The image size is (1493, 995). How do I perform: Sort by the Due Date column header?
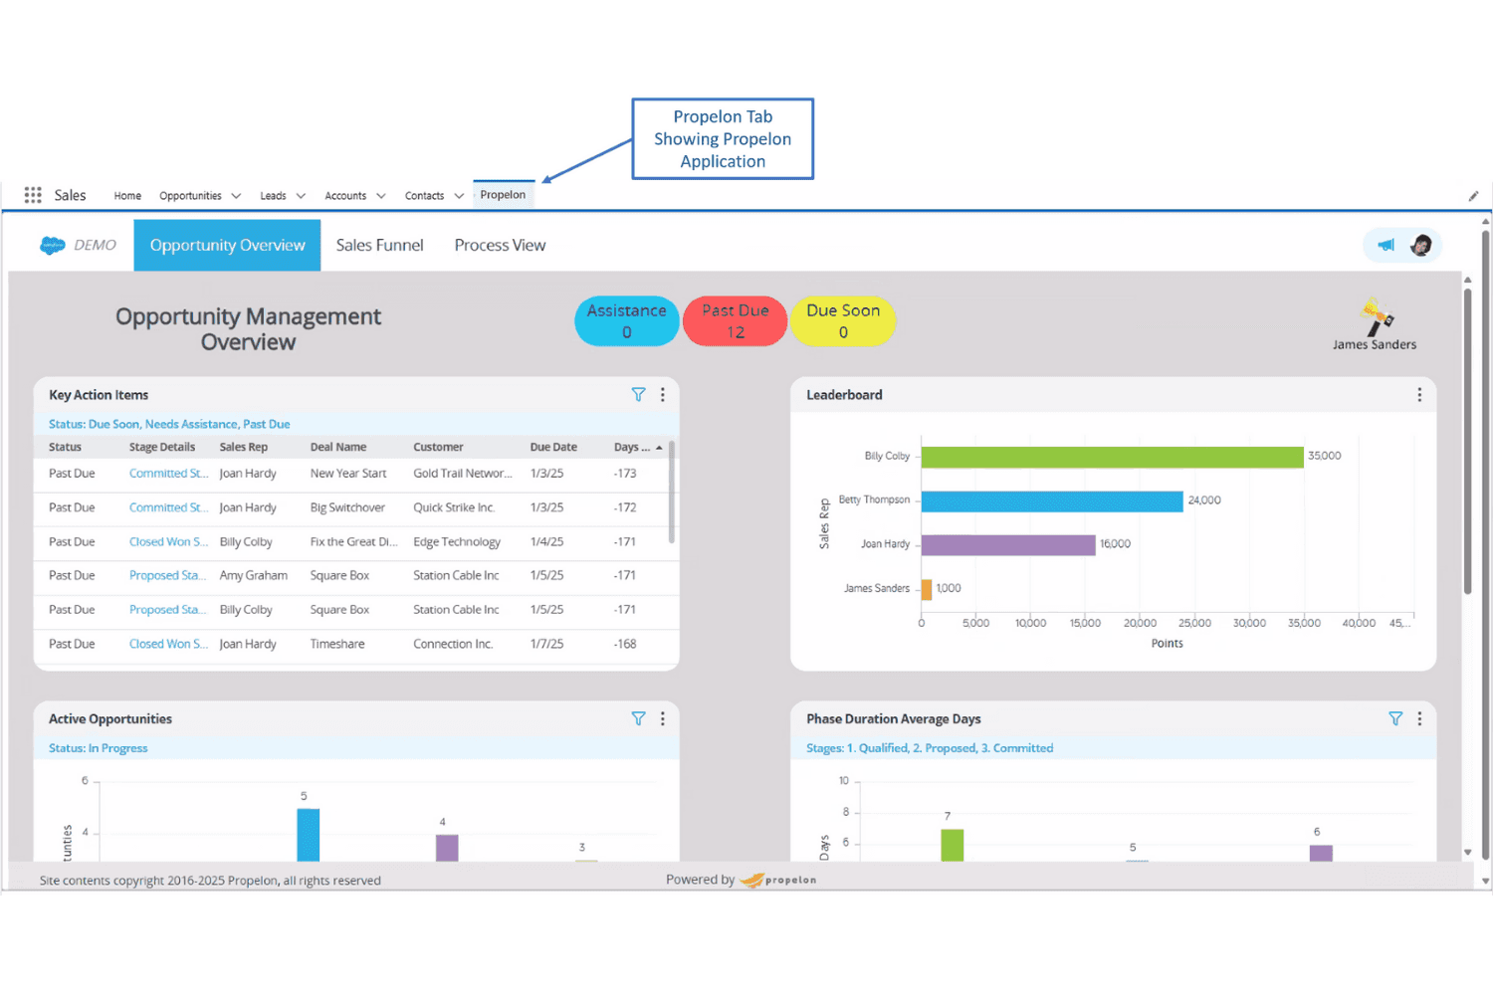pyautogui.click(x=553, y=448)
